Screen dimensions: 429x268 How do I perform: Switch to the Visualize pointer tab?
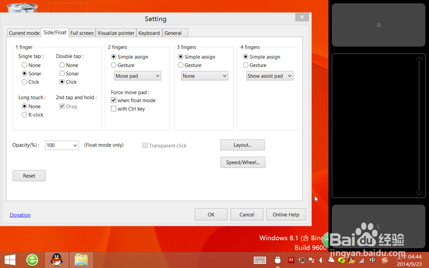pyautogui.click(x=116, y=33)
